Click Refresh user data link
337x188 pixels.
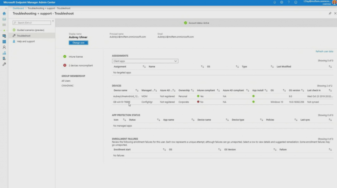click(324, 51)
